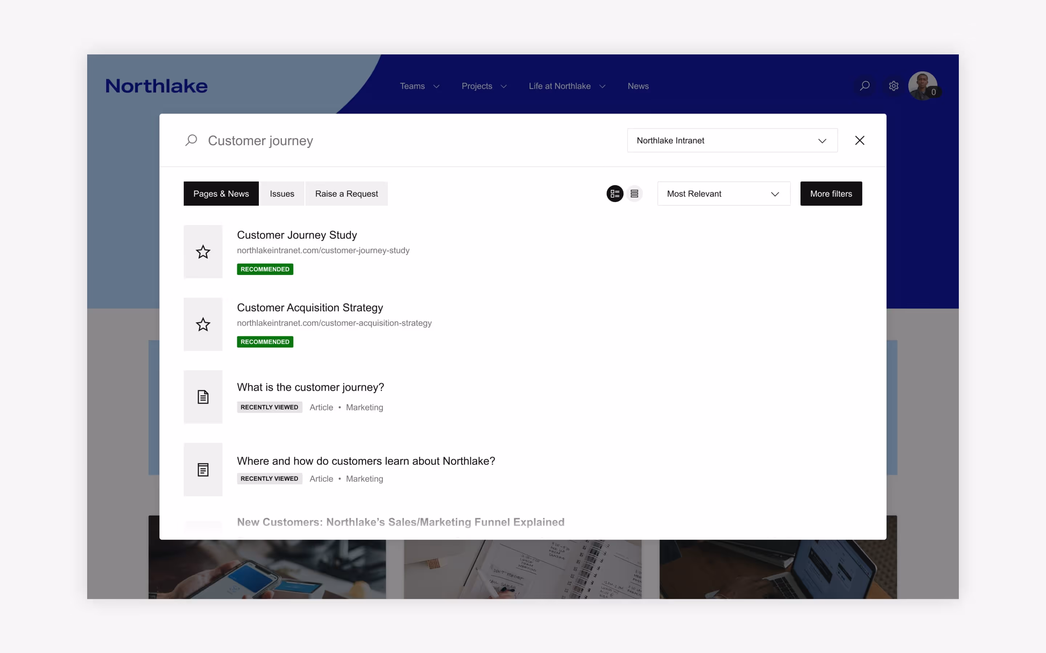Select the Raise a Request tab
Screen dimensions: 1046x653
coord(346,193)
